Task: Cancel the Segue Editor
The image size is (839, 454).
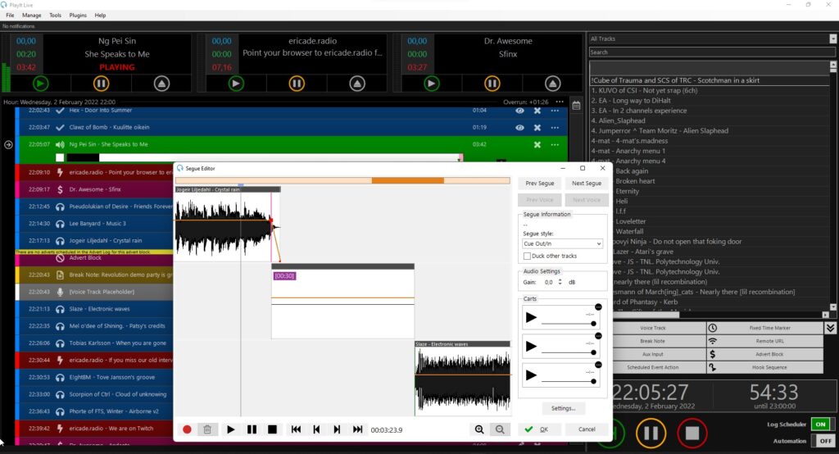Action: tap(587, 429)
